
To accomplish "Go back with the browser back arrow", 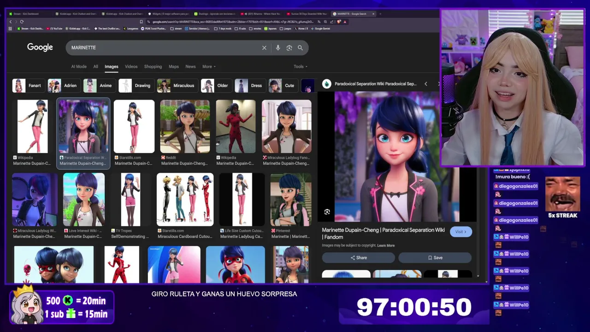I will (11, 22).
